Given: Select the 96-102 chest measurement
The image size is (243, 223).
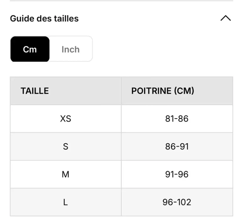Looking at the screenshot, I should point(177,202).
